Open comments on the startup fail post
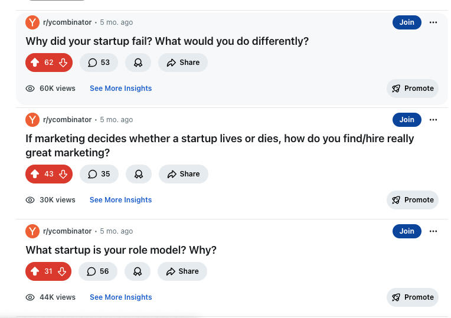Viewport: 451px width, 318px height. tap(99, 63)
